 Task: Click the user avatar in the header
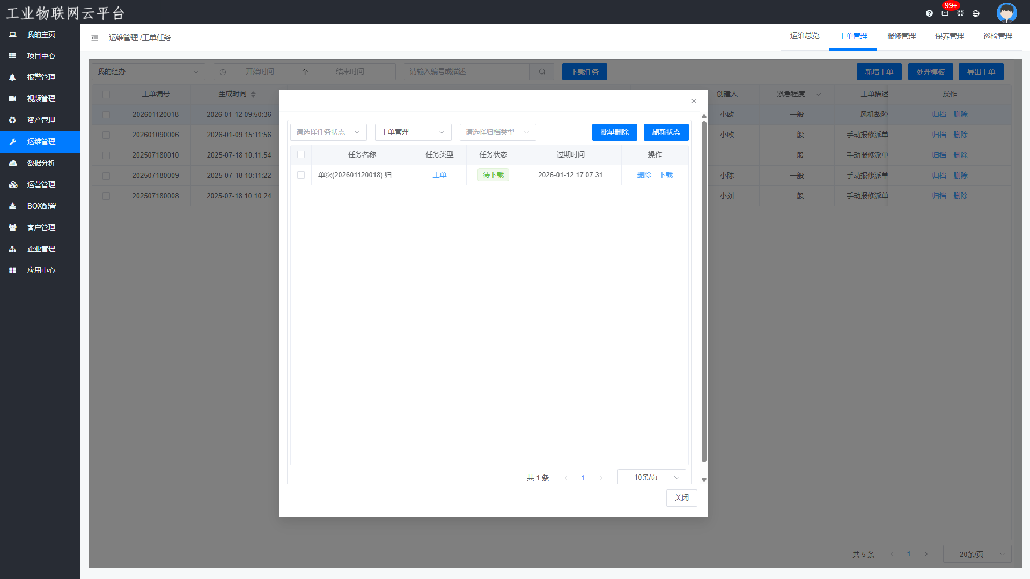coord(1006,12)
